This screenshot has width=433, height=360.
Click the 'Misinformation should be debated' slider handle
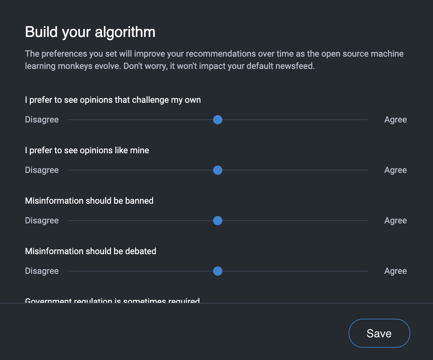(x=217, y=271)
